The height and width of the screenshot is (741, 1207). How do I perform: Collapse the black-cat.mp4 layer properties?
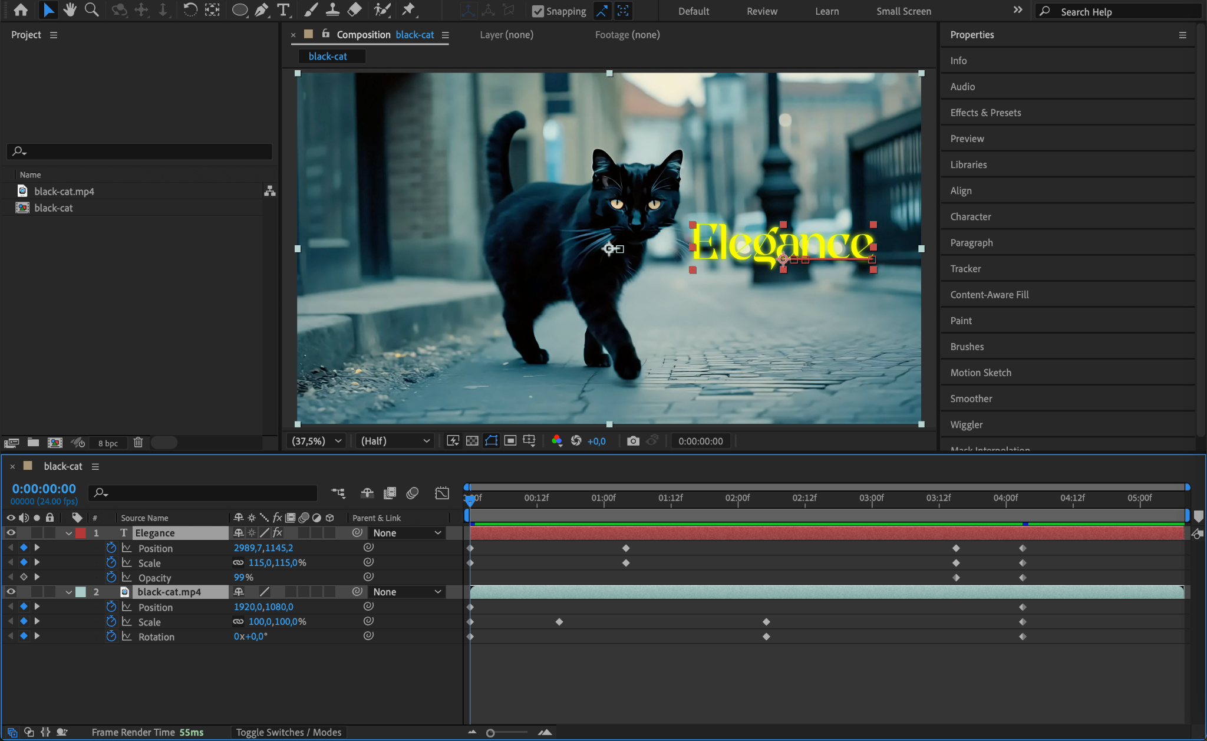[69, 592]
